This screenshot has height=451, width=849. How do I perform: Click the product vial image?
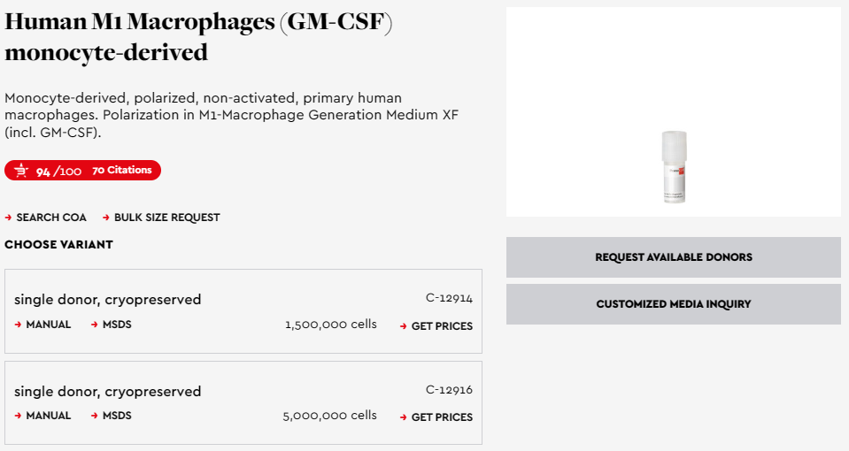point(674,166)
